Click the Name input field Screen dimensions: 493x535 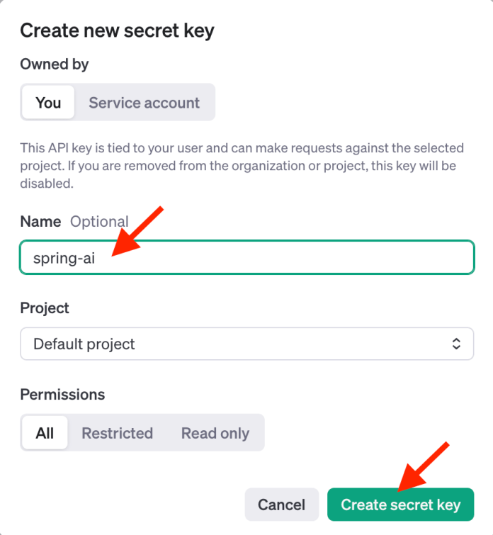pyautogui.click(x=283, y=258)
